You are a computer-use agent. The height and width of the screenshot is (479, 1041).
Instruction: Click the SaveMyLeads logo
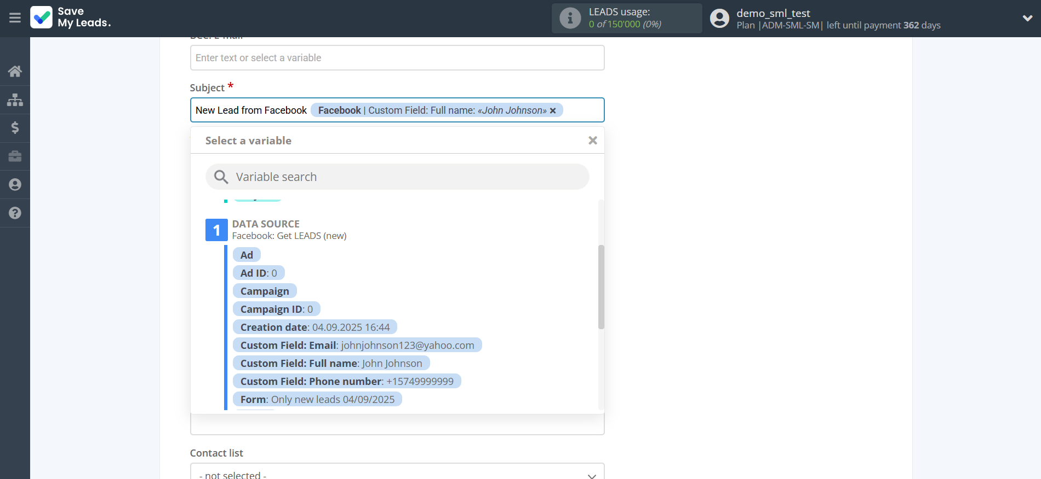click(71, 17)
